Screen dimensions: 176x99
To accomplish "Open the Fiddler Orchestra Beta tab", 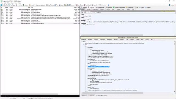I will tap(119, 7).
